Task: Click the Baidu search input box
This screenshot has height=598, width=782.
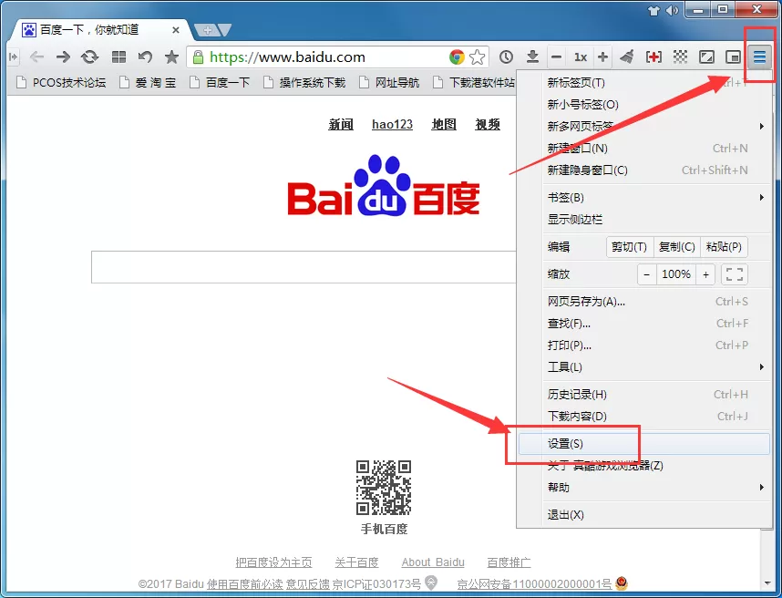Action: (304, 267)
